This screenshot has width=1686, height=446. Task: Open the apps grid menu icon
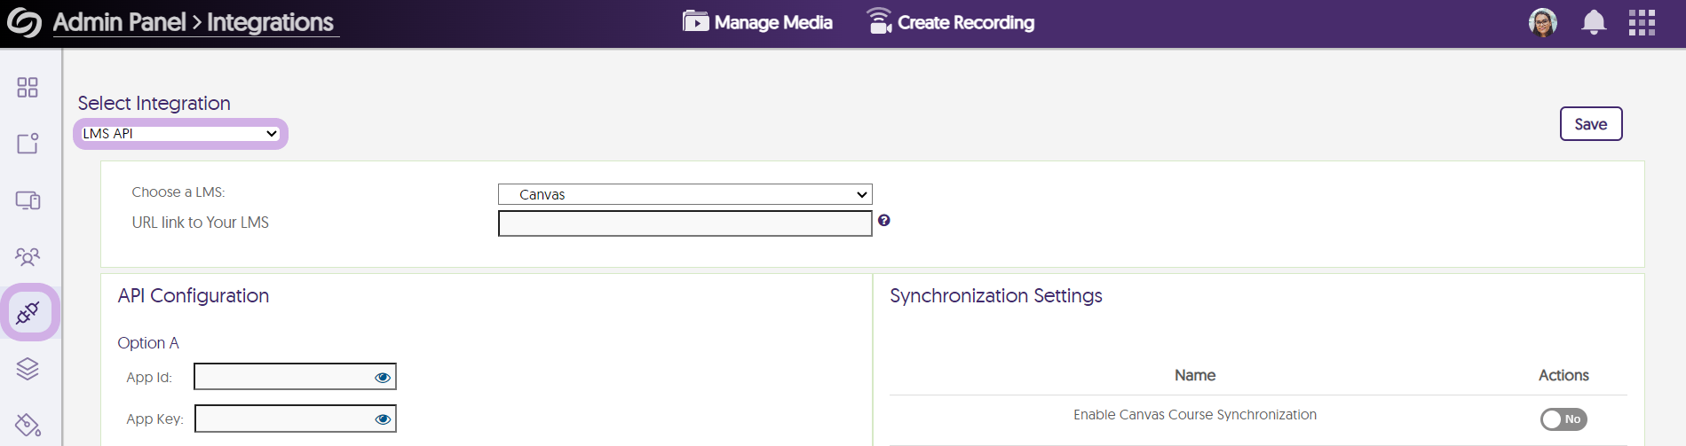pyautogui.click(x=1642, y=22)
